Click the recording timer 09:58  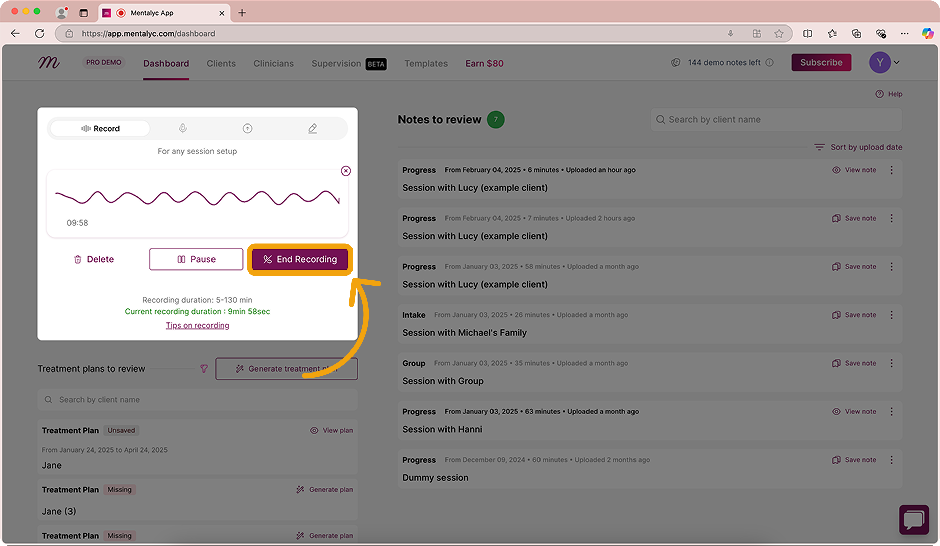coord(78,223)
